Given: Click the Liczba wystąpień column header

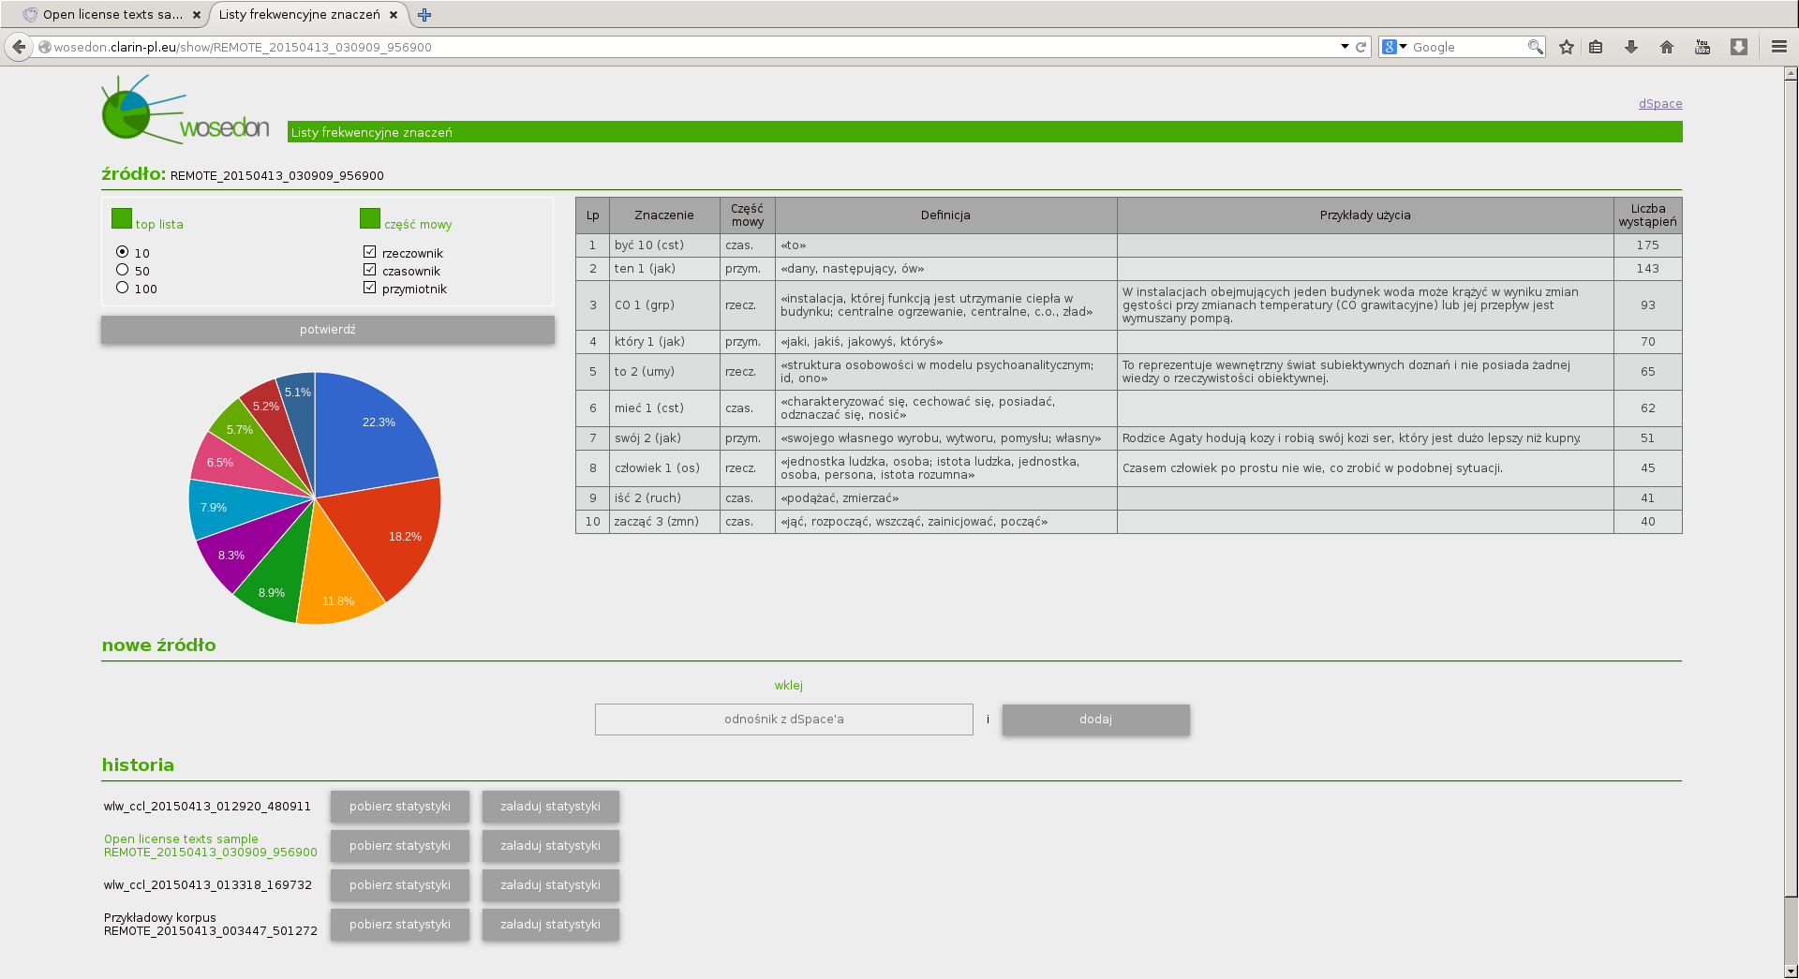Looking at the screenshot, I should tap(1648, 215).
